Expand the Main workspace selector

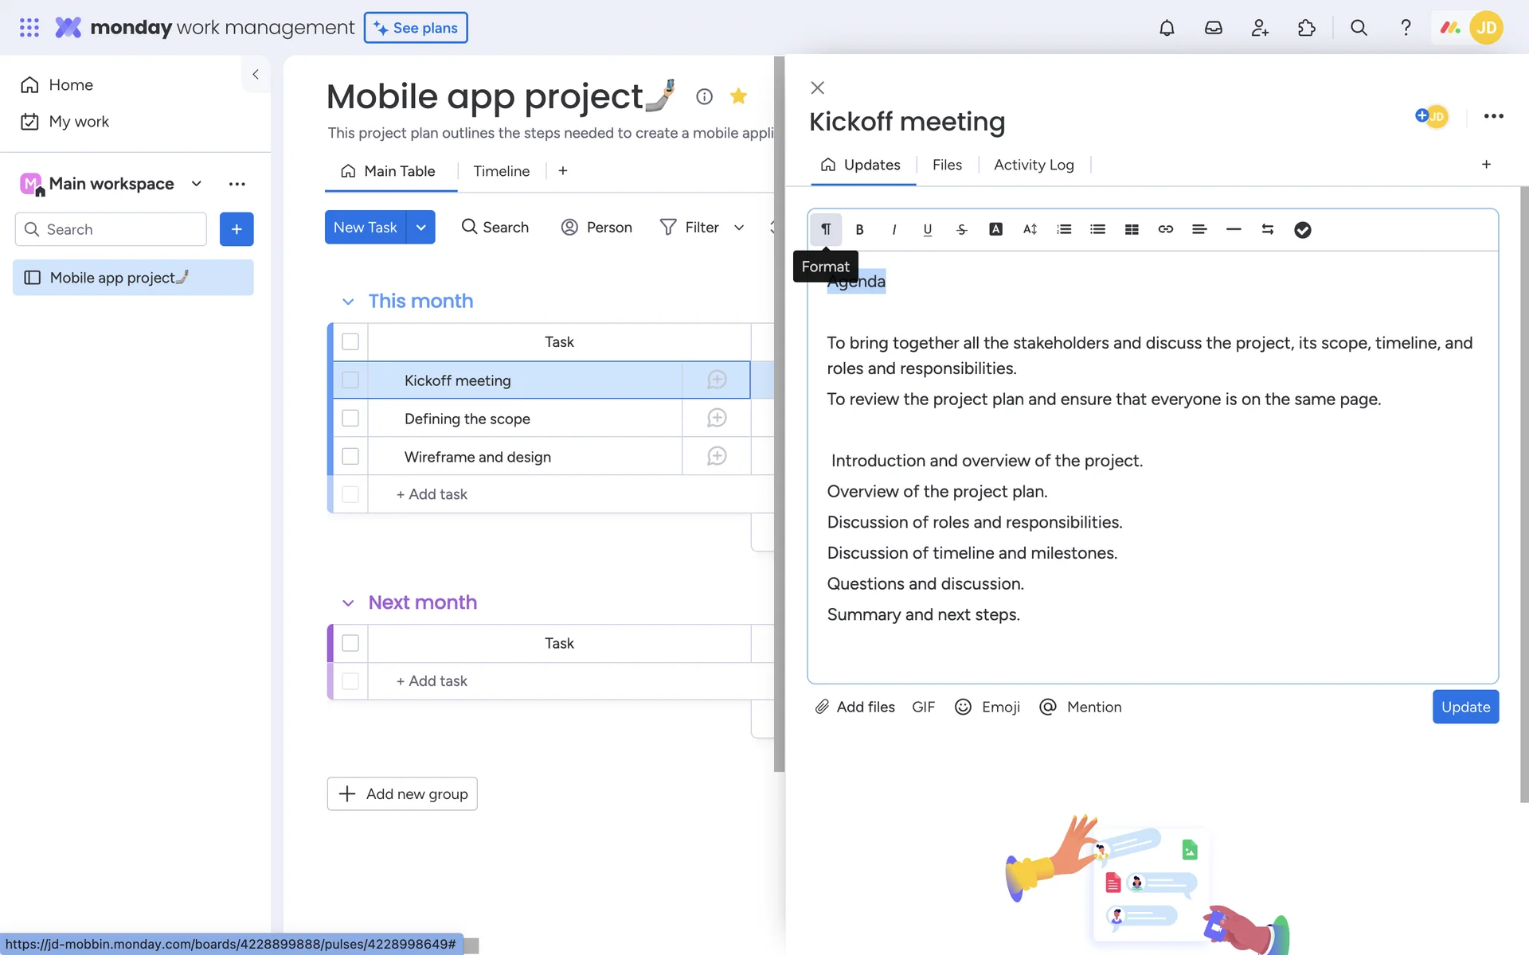[197, 184]
